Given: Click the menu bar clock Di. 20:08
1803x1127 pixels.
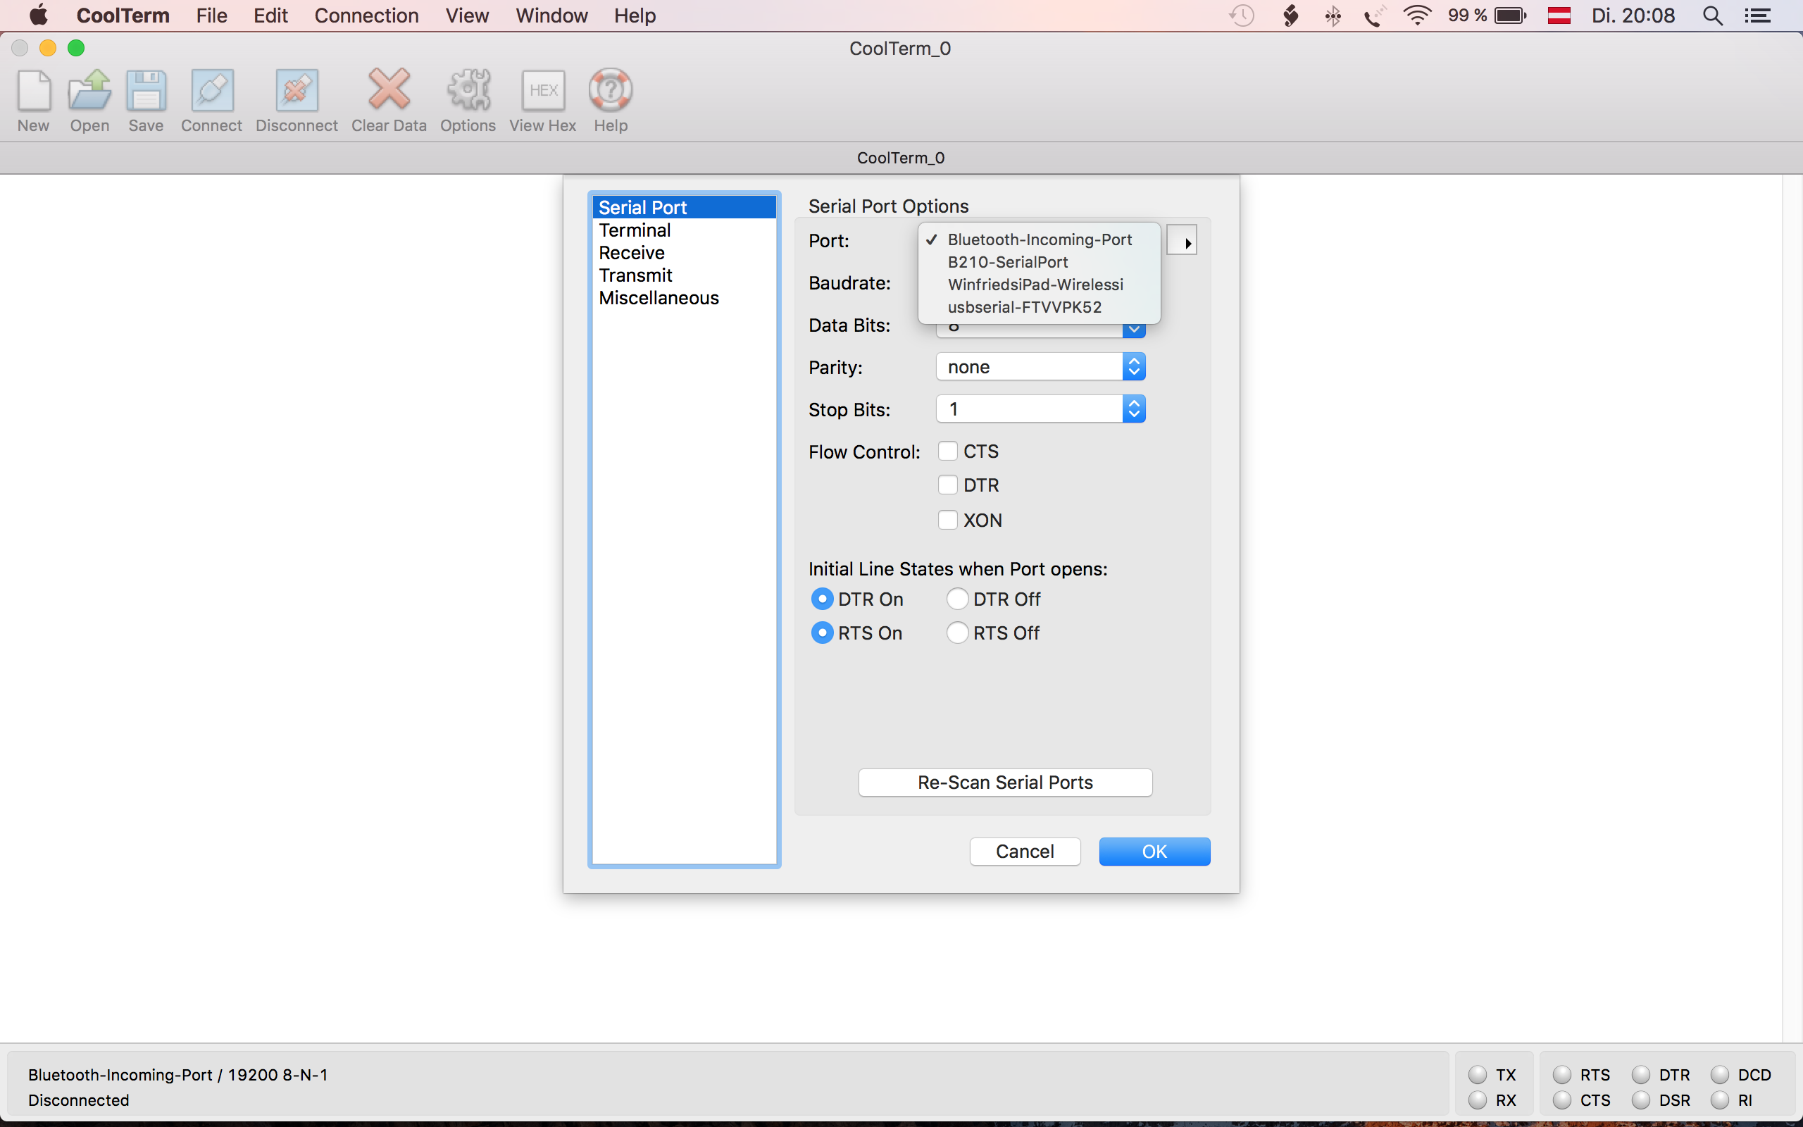Looking at the screenshot, I should (x=1633, y=15).
